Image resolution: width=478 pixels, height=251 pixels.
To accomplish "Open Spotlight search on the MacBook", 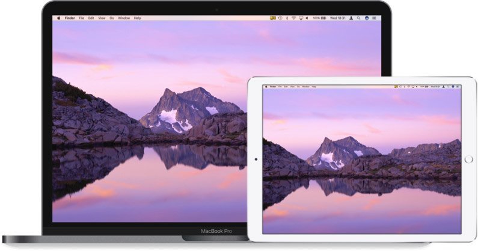I will pos(359,18).
